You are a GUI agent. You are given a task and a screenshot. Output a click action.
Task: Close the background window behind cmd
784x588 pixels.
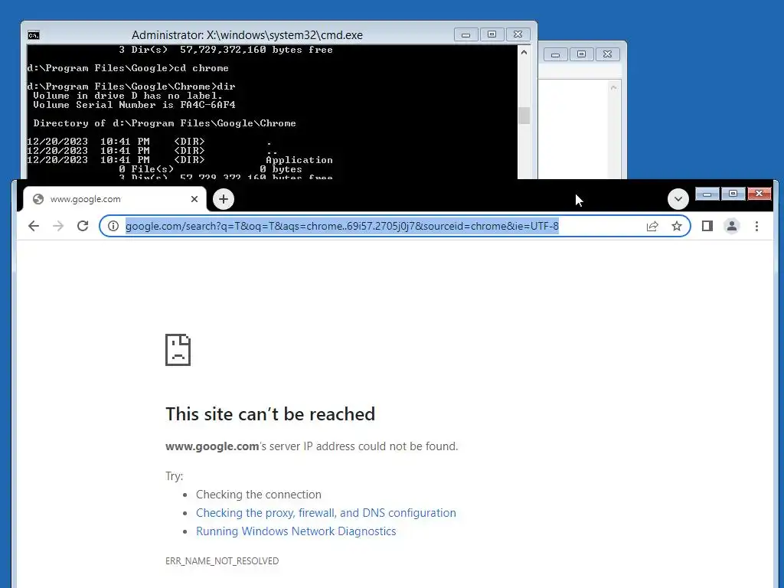(607, 54)
